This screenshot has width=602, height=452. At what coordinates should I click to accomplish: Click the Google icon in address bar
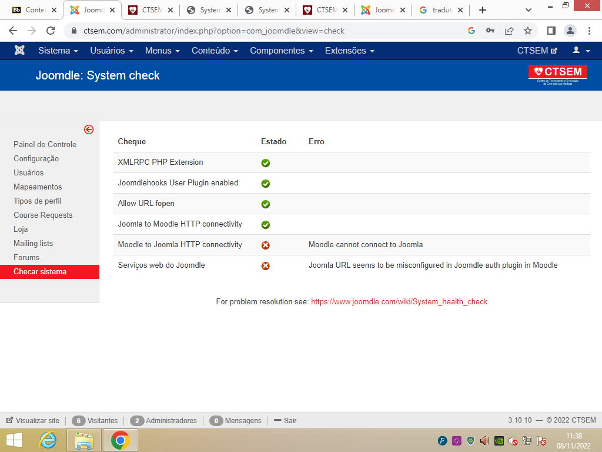pyautogui.click(x=471, y=31)
